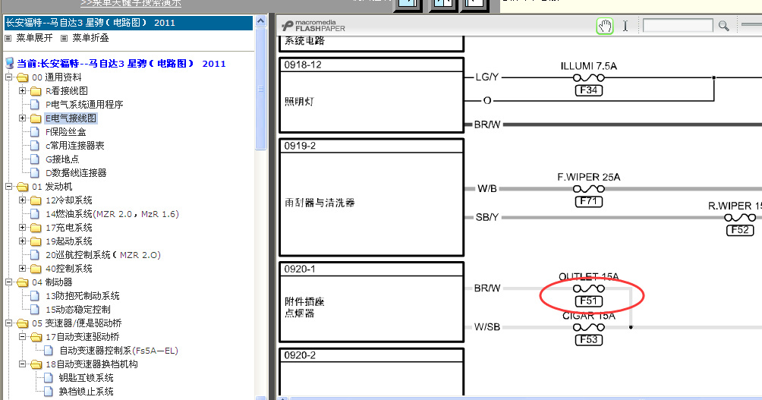
Task: Open the 19起动系统 tree item
Action: pos(69,241)
